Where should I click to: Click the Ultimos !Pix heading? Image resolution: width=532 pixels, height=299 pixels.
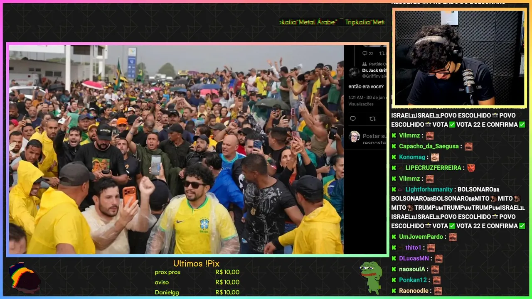tap(196, 264)
